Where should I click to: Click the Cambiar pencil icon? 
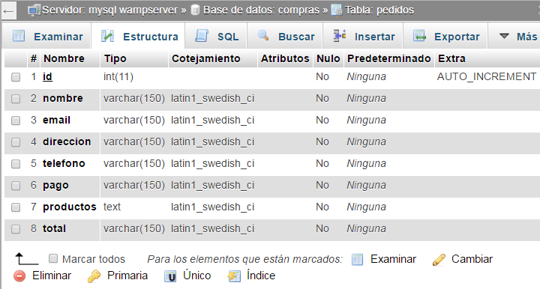point(439,260)
